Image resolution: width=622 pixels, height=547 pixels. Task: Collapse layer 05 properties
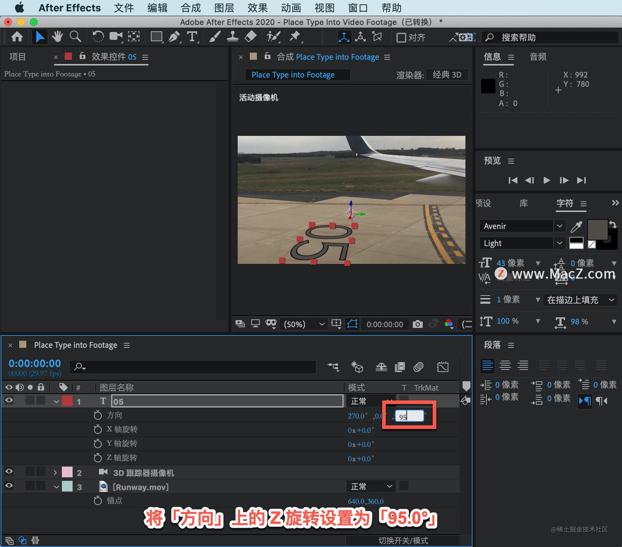56,402
